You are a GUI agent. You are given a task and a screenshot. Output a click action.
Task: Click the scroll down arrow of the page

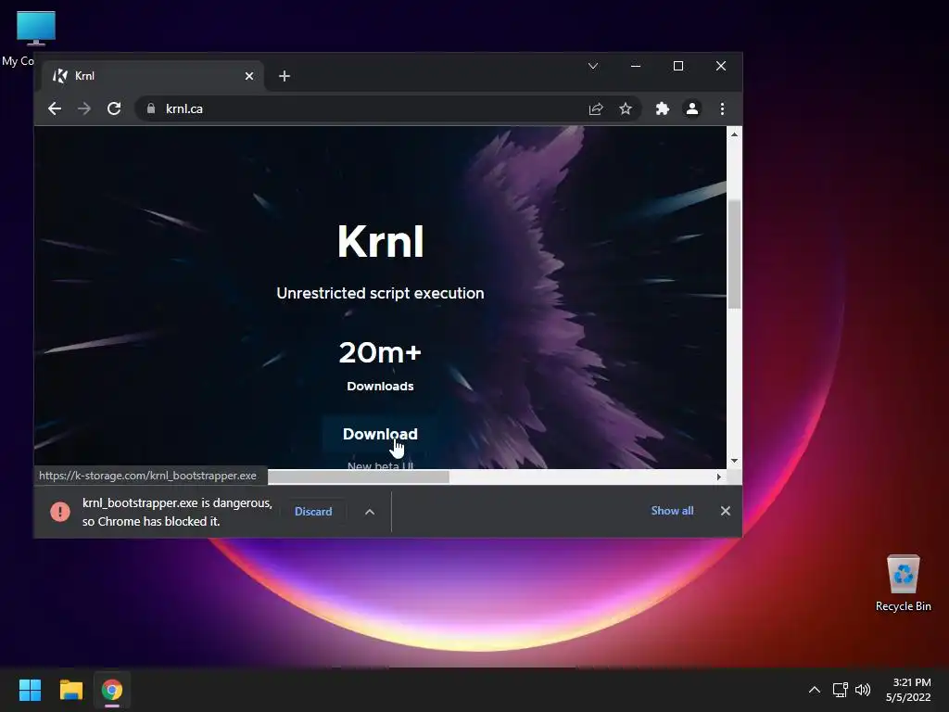pyautogui.click(x=734, y=462)
